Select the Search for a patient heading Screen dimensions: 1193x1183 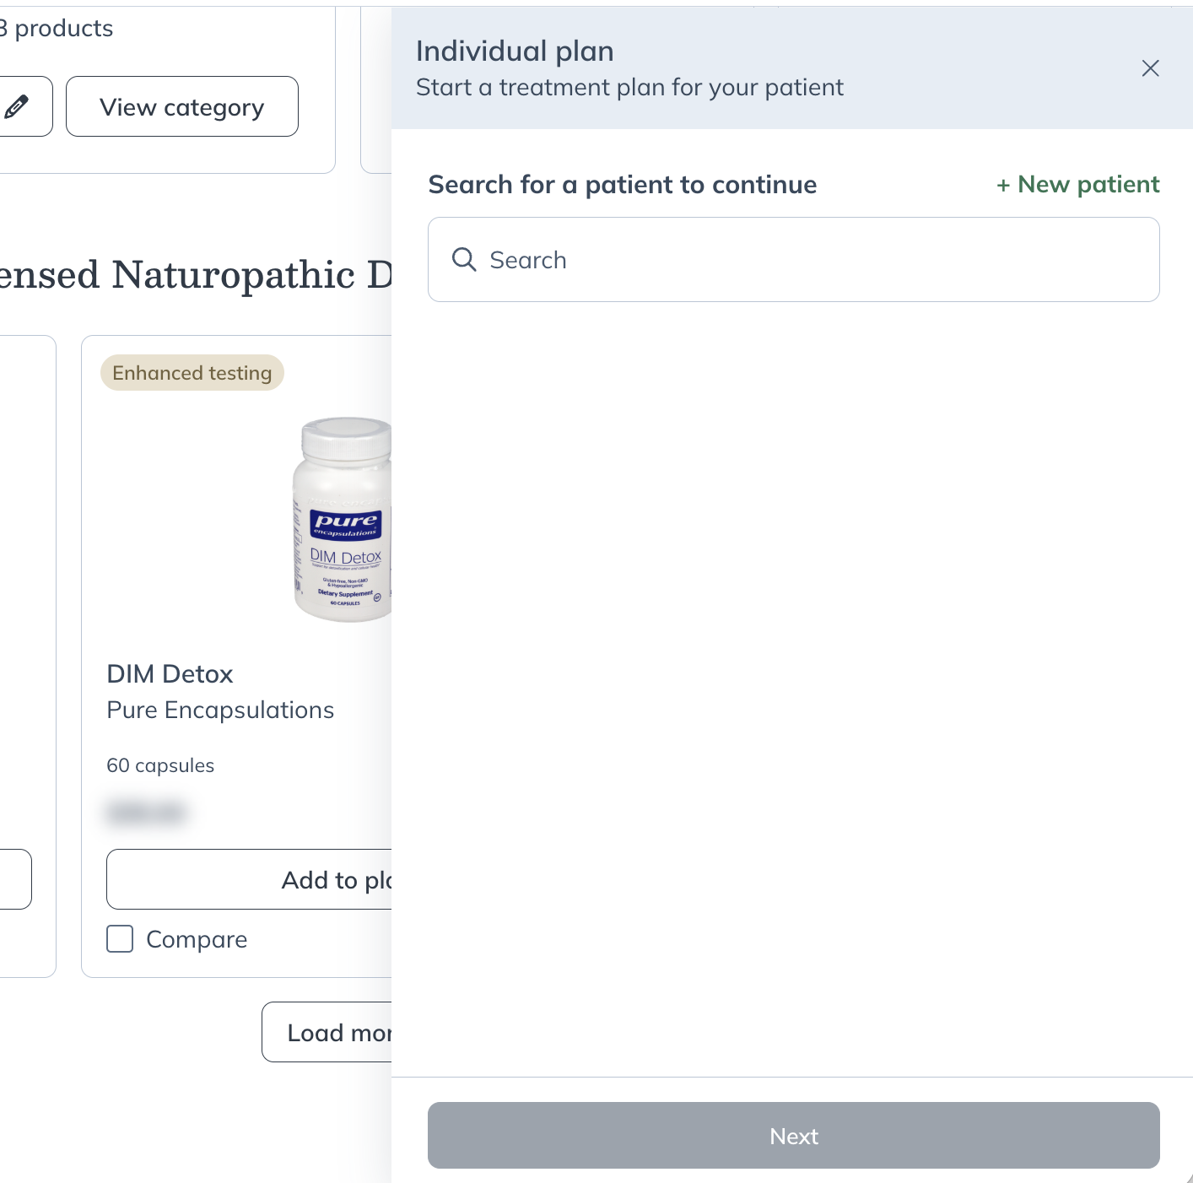point(623,184)
